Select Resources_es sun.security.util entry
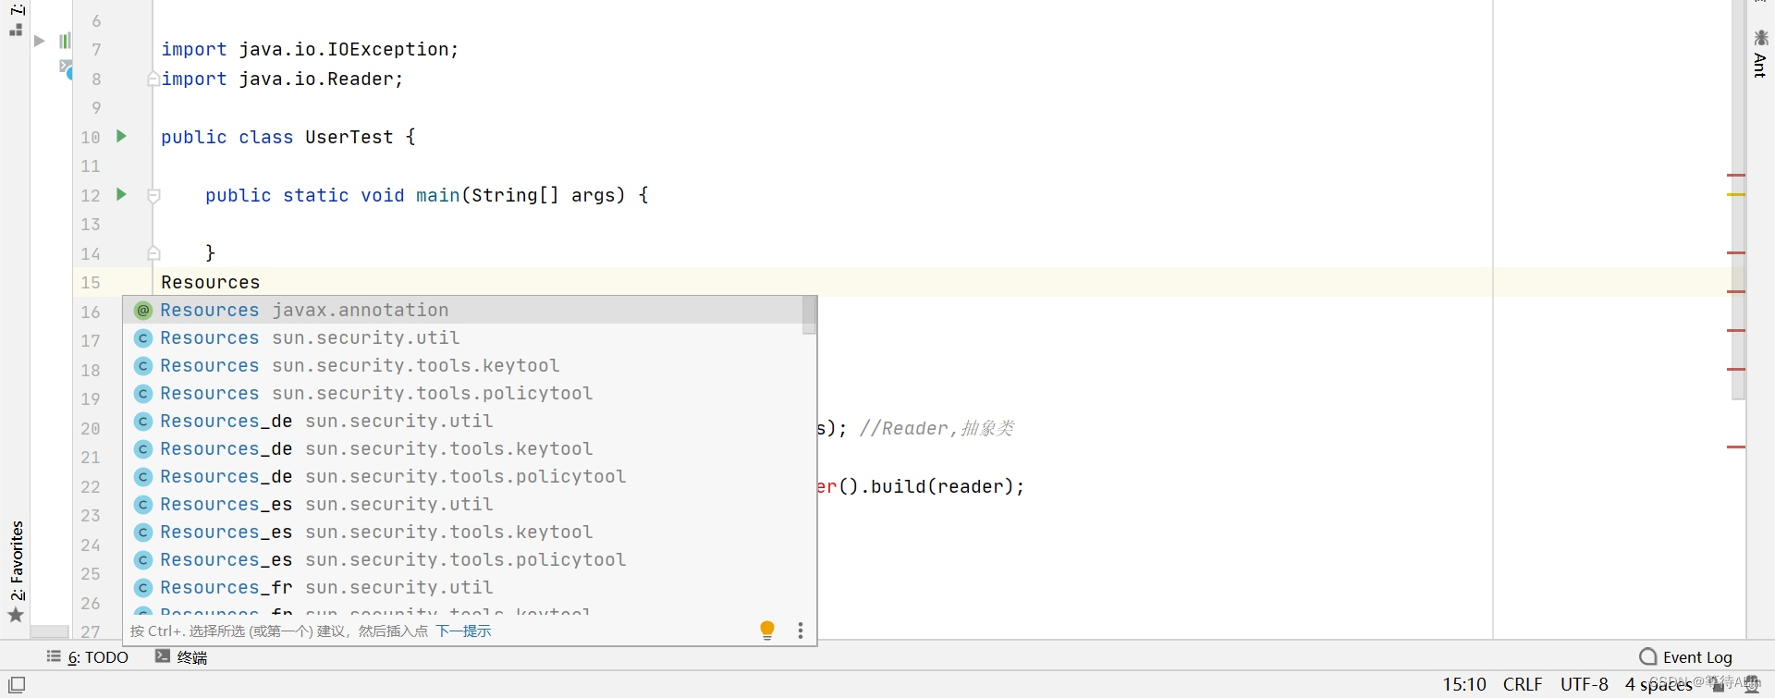 463,504
